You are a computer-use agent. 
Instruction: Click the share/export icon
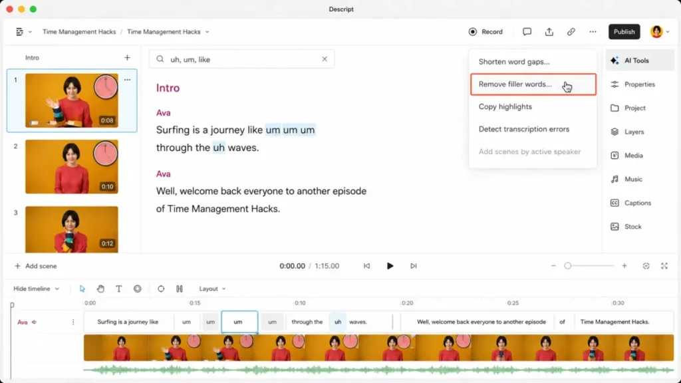coord(549,32)
